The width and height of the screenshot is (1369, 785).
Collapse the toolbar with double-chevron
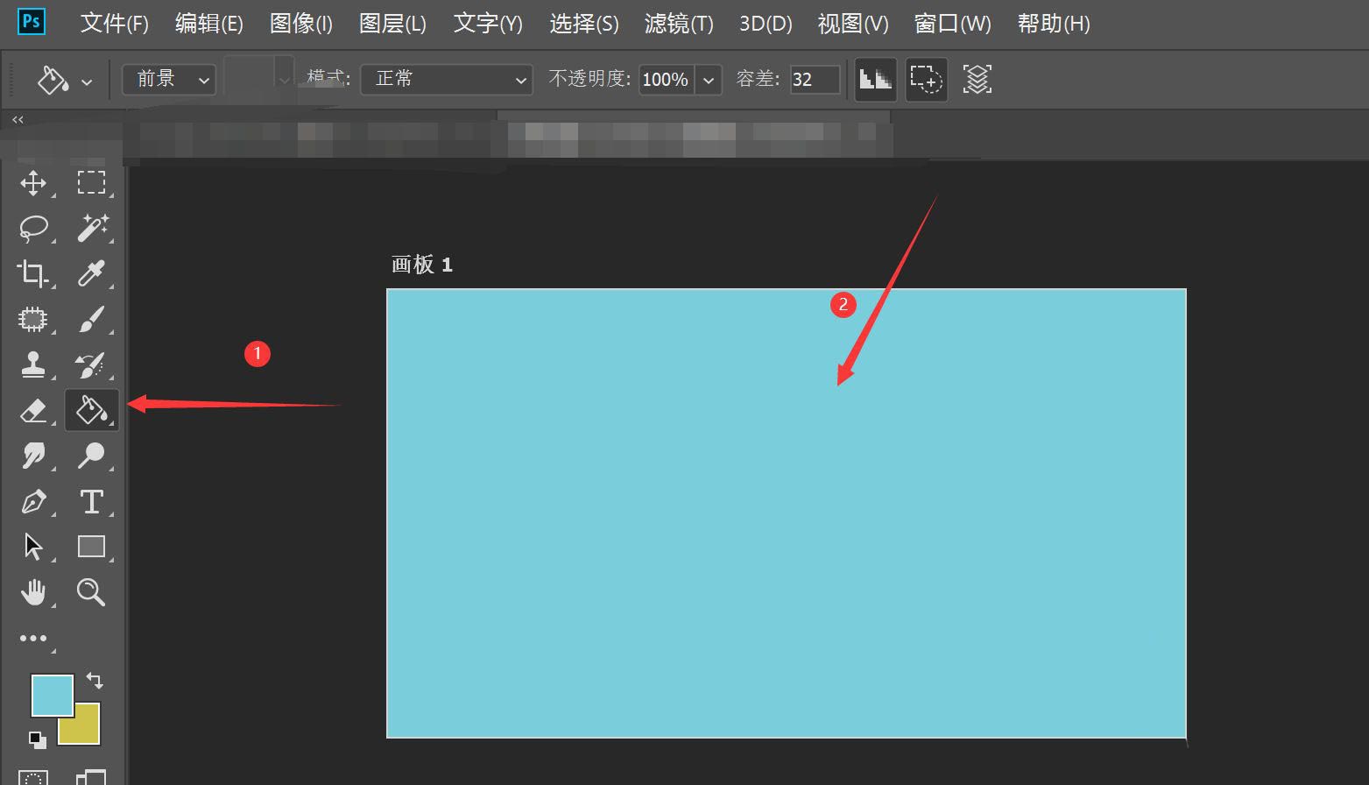[18, 119]
